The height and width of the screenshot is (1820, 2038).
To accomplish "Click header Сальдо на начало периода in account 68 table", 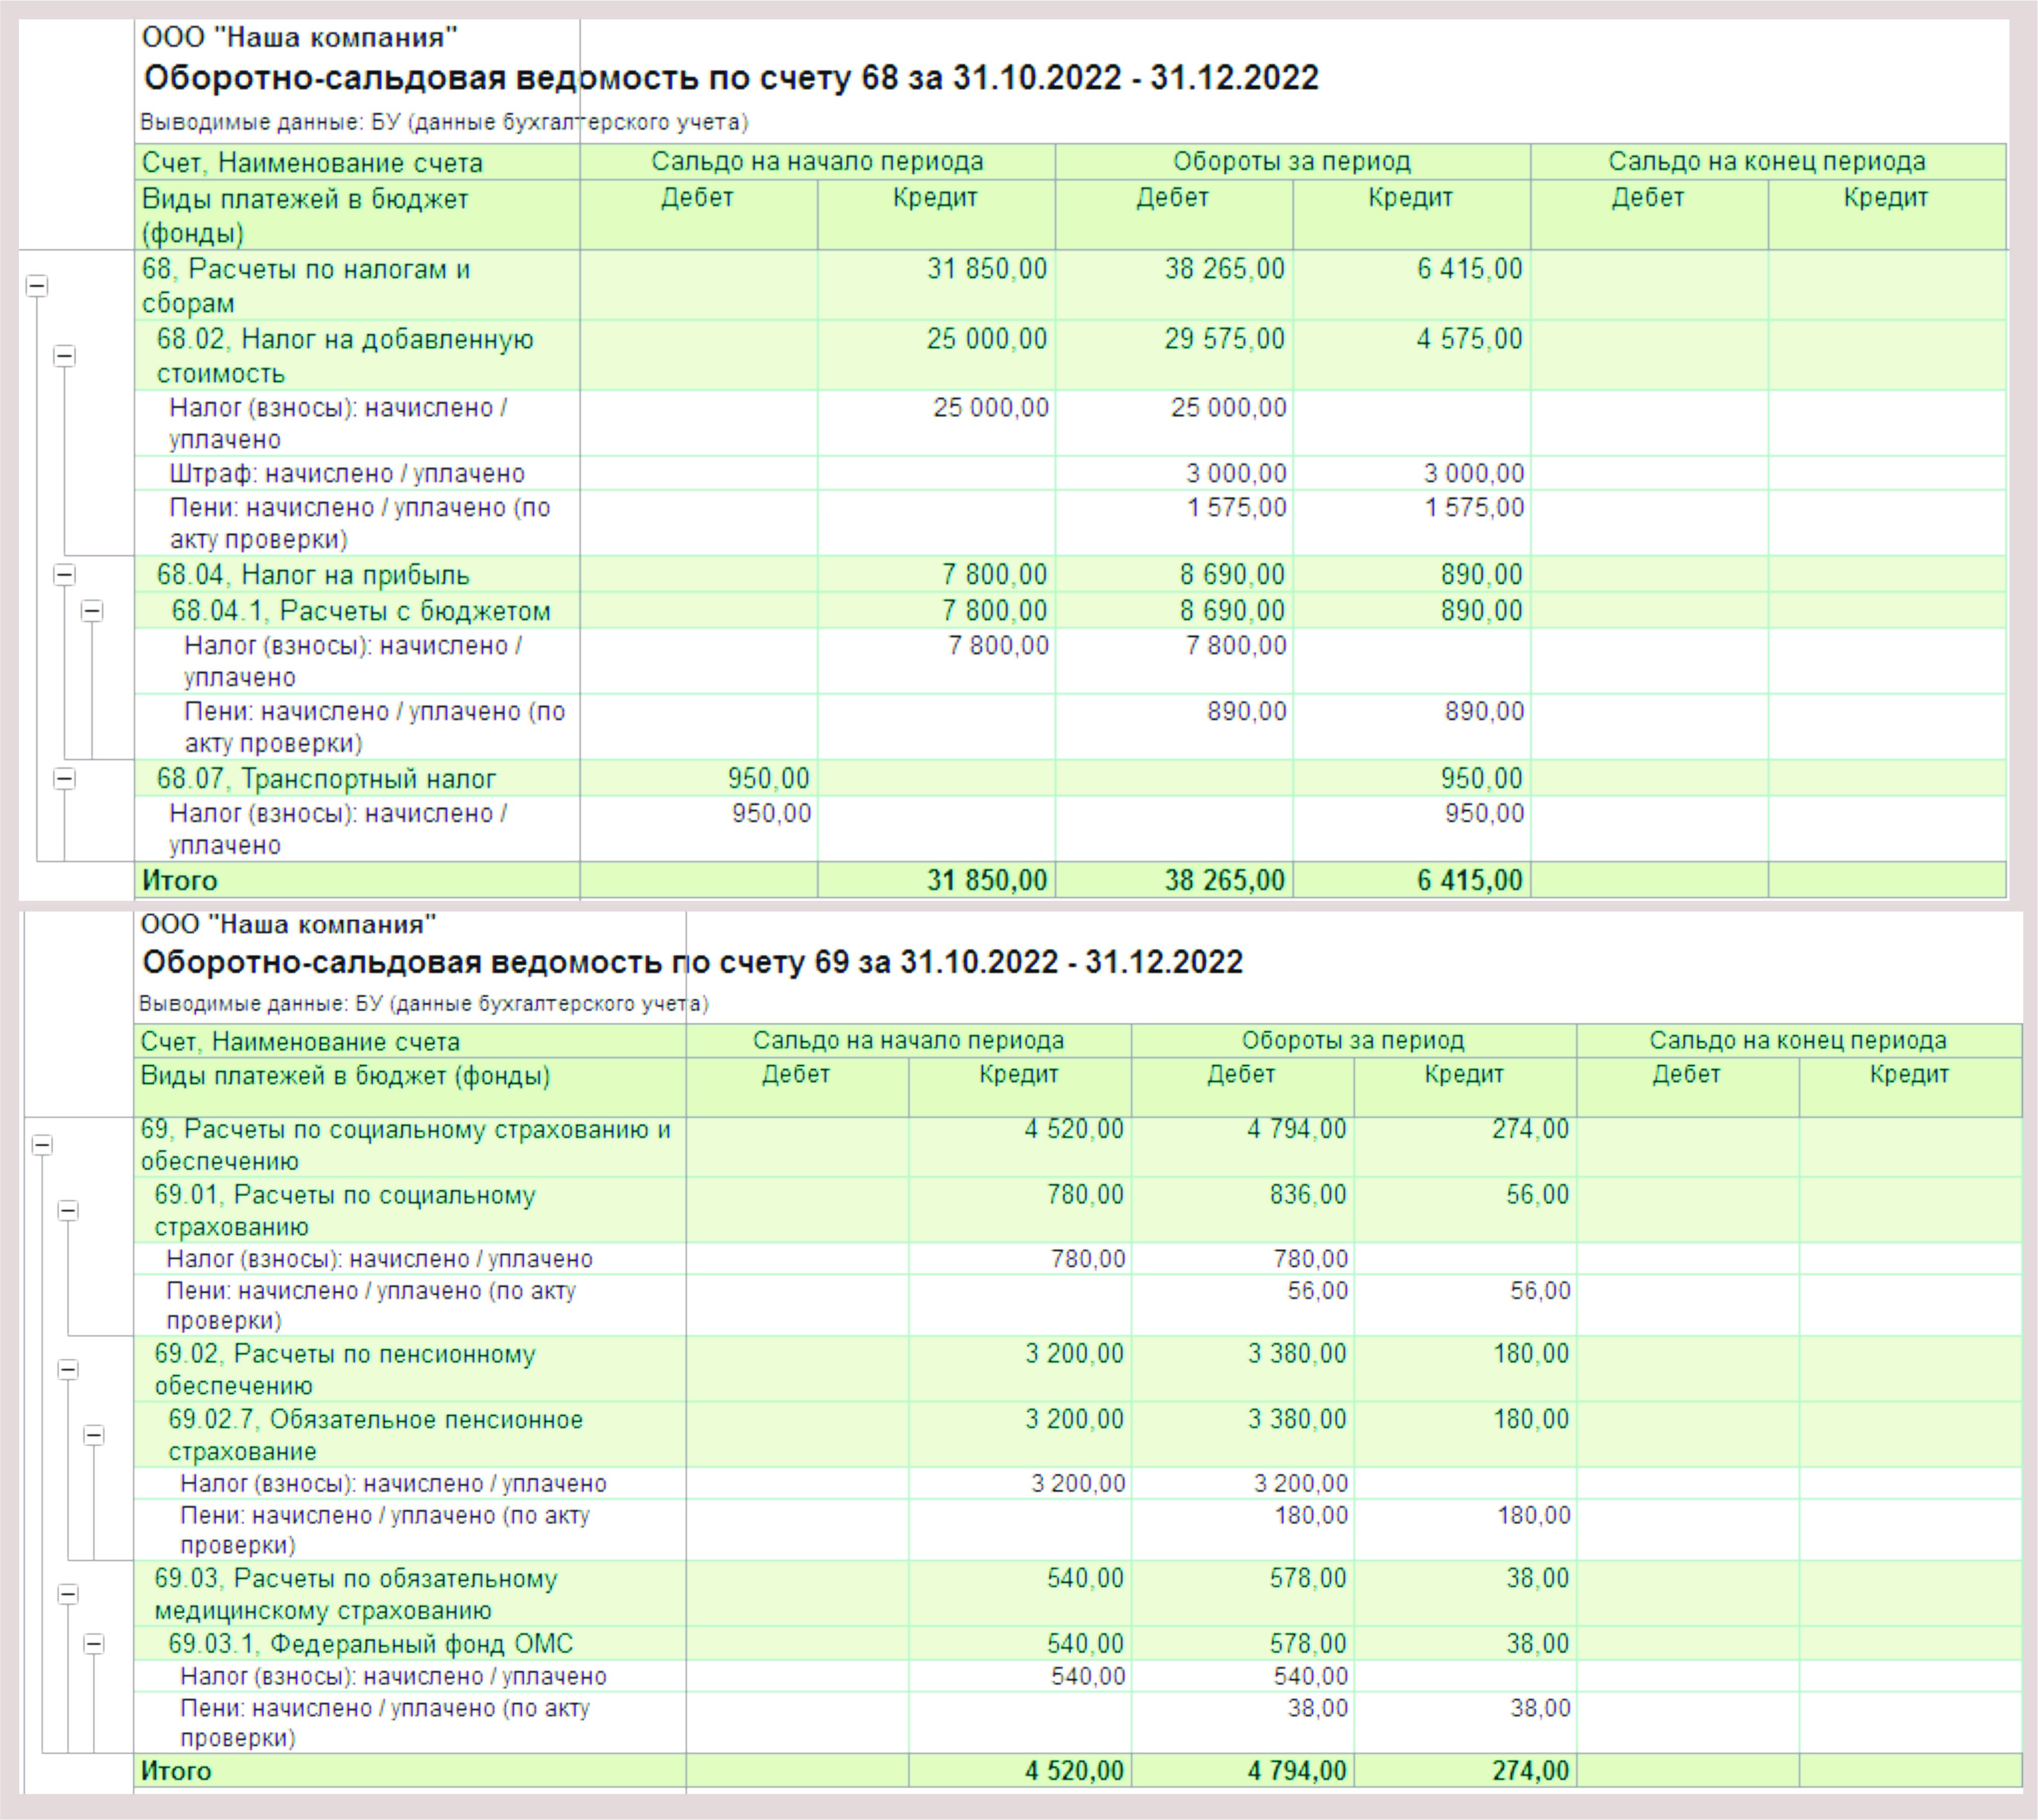I will [817, 162].
